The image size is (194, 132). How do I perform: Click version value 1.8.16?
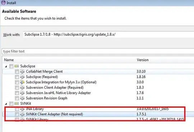tap(141, 77)
